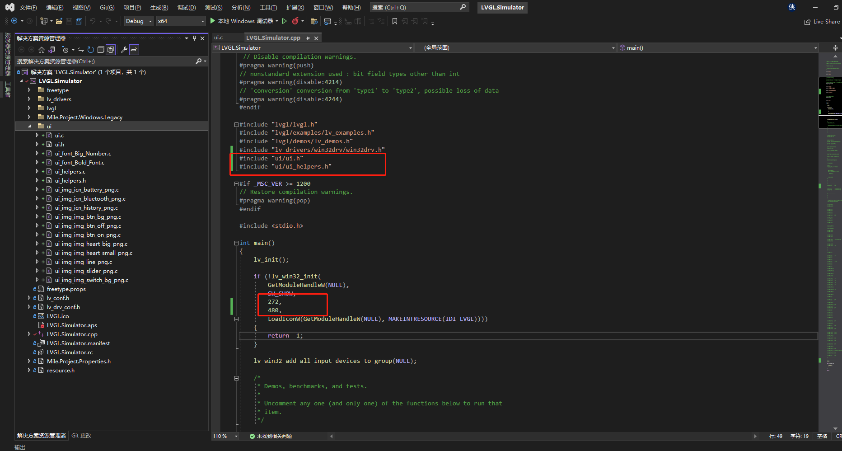Pin the LVGL.Simulator.cpp tab

[308, 38]
